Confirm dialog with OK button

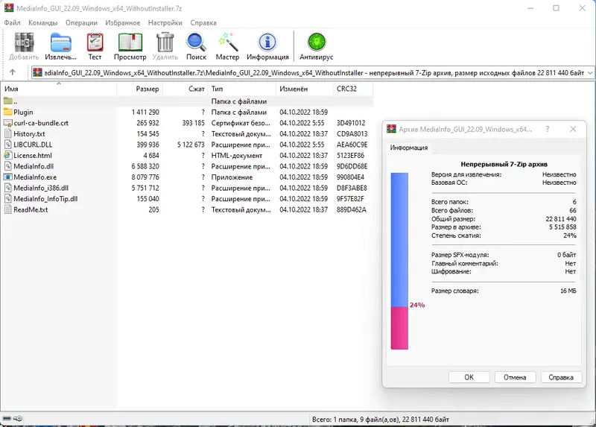pos(469,377)
